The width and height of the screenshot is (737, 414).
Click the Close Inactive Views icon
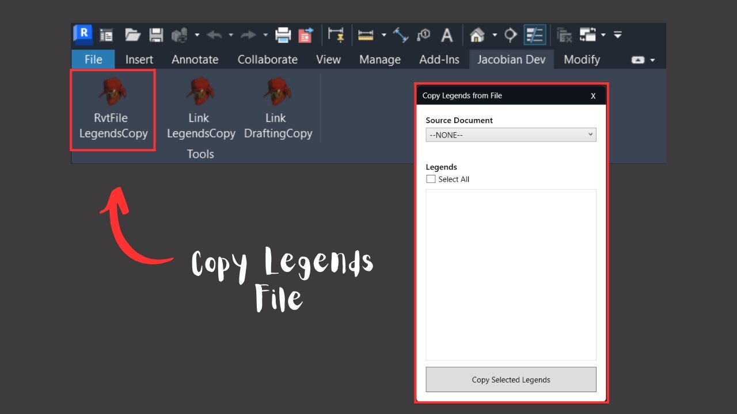pyautogui.click(x=565, y=35)
